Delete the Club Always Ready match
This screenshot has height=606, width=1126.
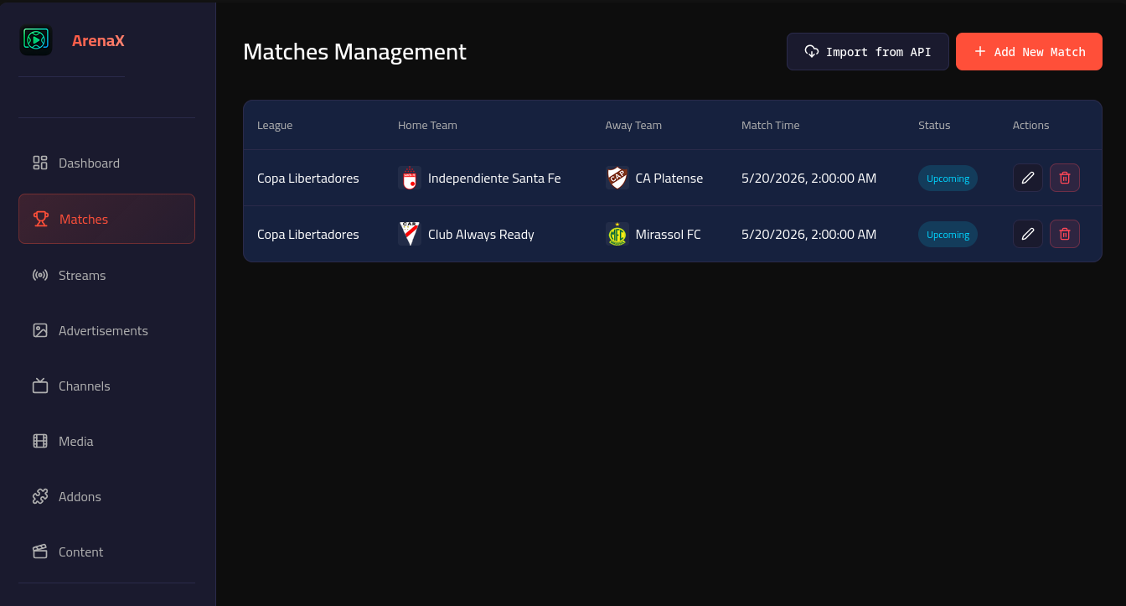tap(1065, 234)
